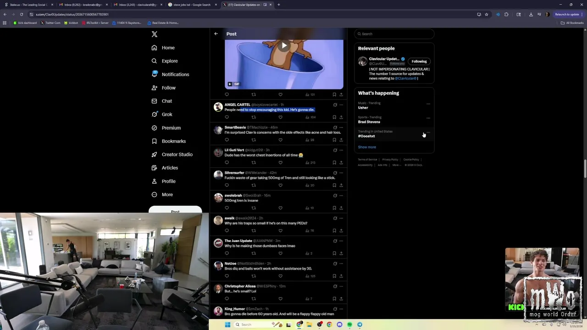
Task: Open Bookmarks in sidebar
Action: [x=168, y=141]
